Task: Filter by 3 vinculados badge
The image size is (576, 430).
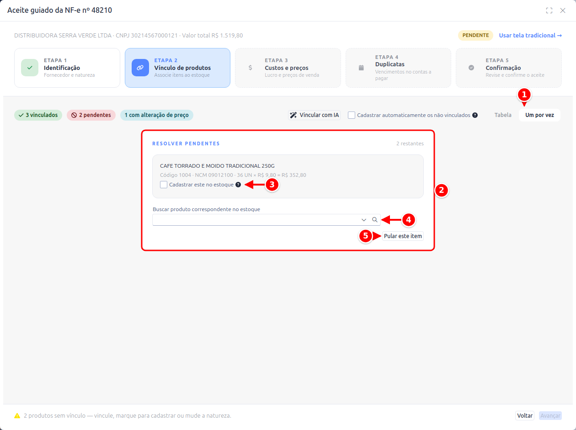Action: click(38, 115)
